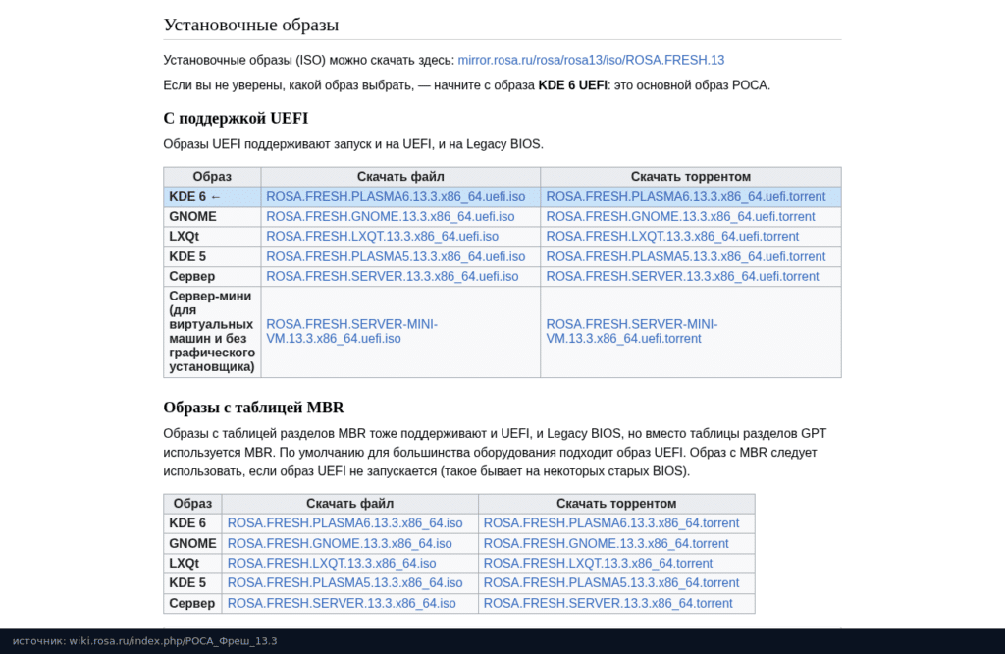1005x654 pixels.
Task: Click the source caption wiki.rosa.ru text
Action: click(145, 641)
